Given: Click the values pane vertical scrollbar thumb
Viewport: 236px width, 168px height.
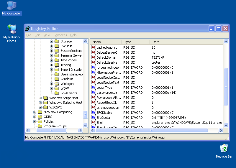Looking at the screenshot, I should 226,87.
